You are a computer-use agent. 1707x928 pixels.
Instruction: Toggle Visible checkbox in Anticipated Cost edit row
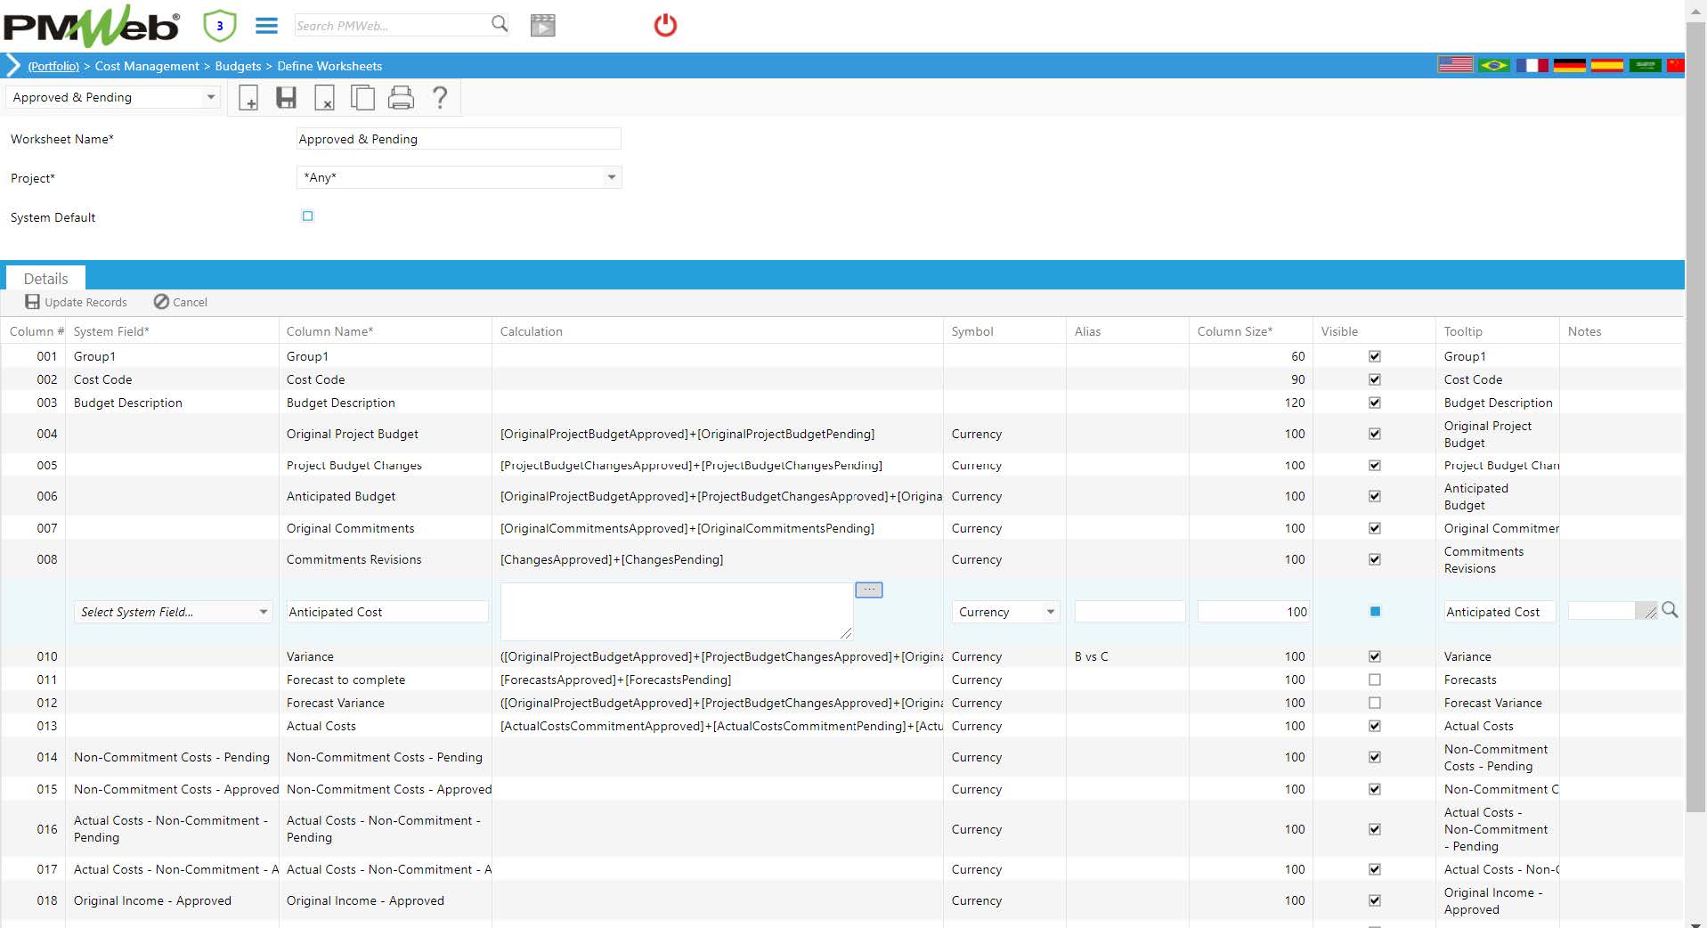tap(1375, 611)
